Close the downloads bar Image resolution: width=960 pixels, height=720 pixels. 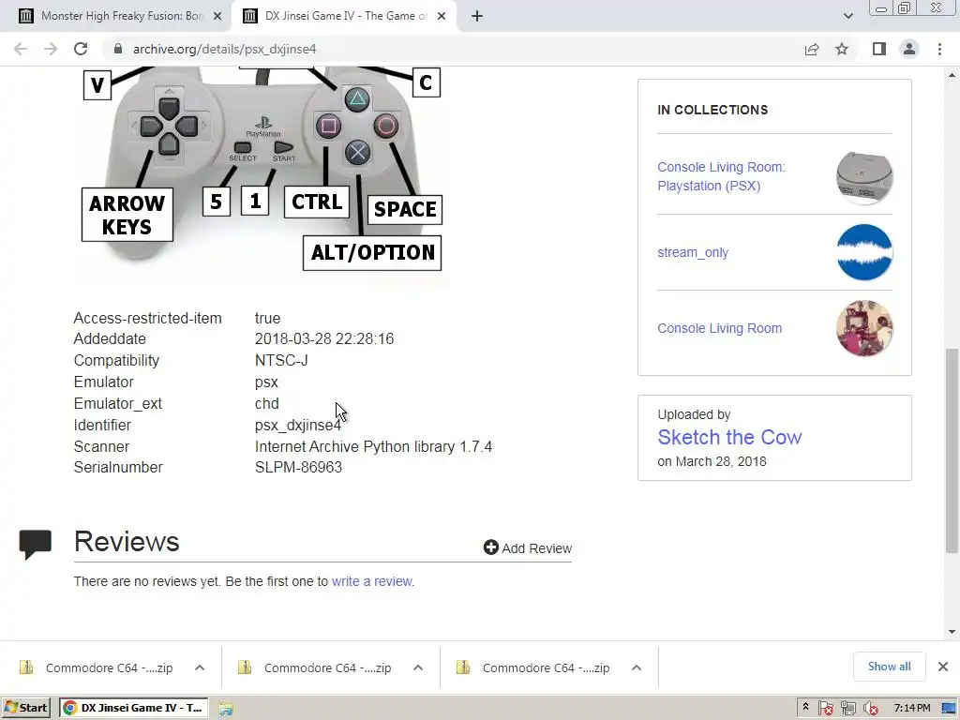943,667
